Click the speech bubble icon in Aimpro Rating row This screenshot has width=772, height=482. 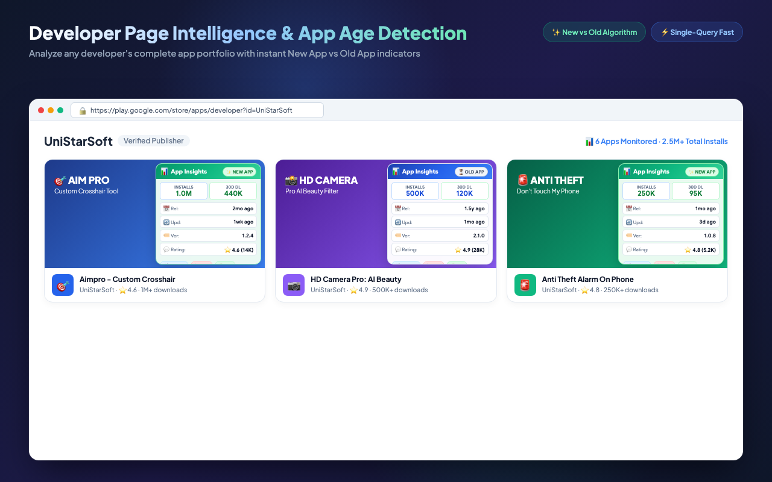pyautogui.click(x=166, y=249)
